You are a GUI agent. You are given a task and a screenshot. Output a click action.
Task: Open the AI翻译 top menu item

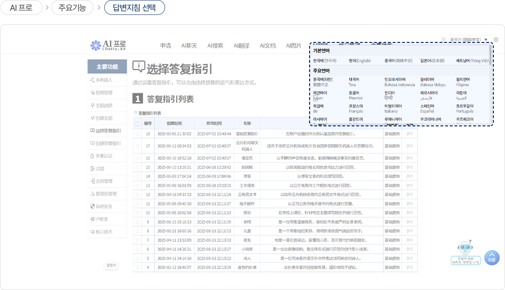(241, 46)
